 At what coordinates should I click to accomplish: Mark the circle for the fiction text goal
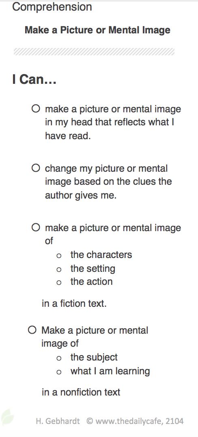click(36, 228)
